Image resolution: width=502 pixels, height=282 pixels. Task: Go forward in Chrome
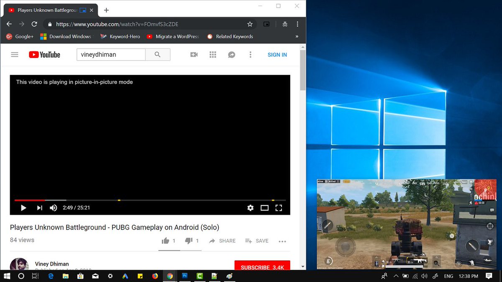(22, 24)
